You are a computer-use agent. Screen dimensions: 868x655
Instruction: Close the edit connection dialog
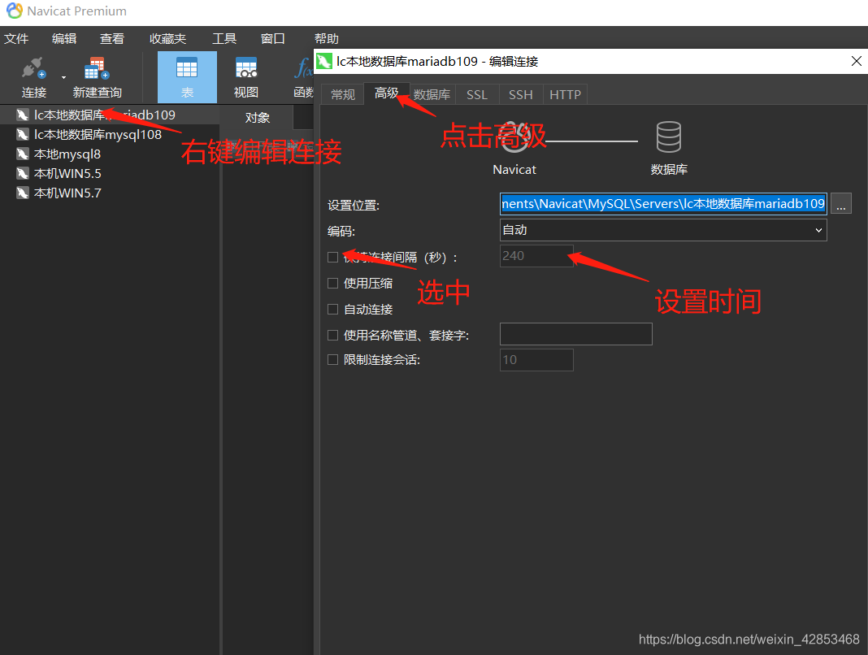(x=856, y=61)
